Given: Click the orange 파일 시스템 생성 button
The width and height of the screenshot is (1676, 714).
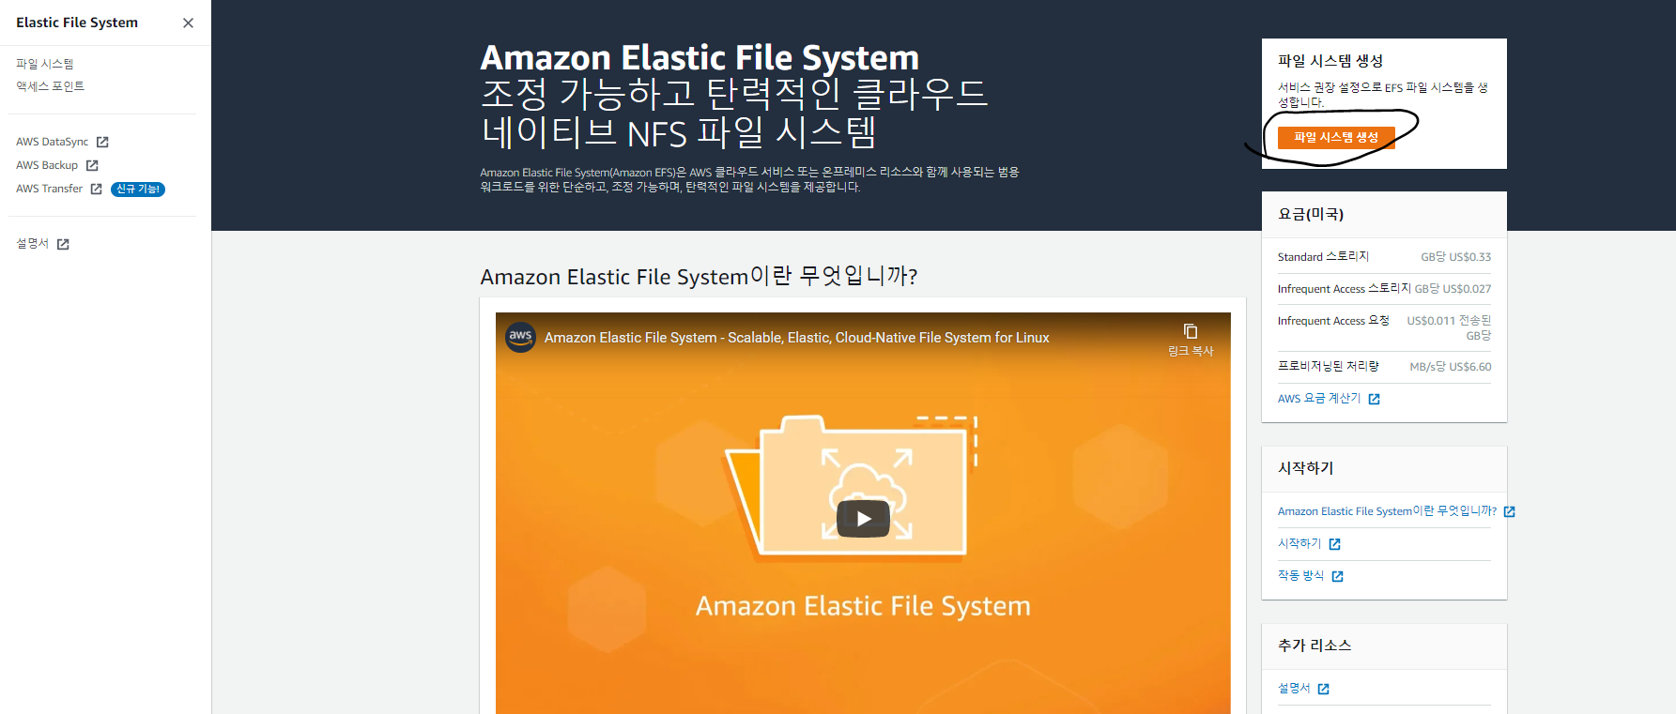Looking at the screenshot, I should click(x=1336, y=138).
